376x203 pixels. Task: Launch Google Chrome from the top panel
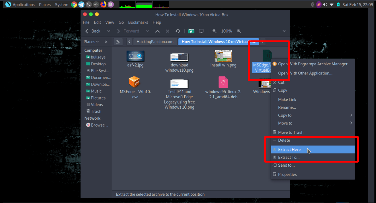click(74, 4)
